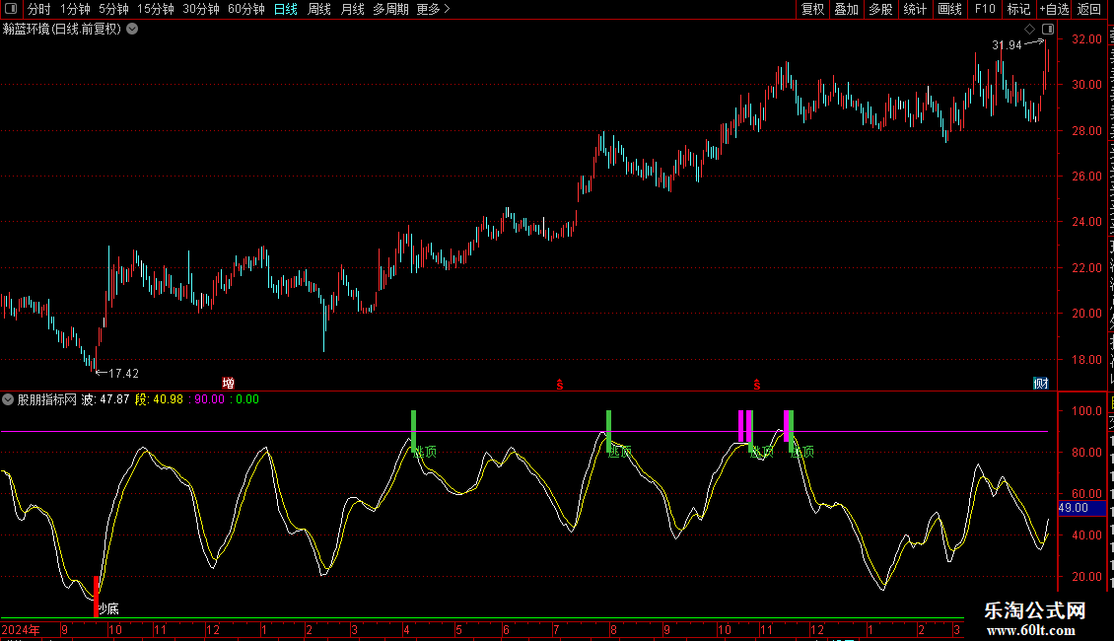Click the magenta signal bars near mid-October
This screenshot has height=641, width=1114.
pos(744,426)
